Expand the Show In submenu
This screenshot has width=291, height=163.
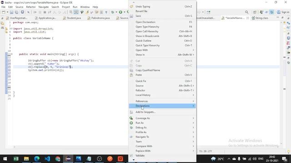pos(162,55)
